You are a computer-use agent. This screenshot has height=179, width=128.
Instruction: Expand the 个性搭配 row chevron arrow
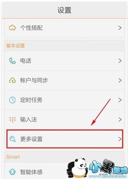pos(120,28)
